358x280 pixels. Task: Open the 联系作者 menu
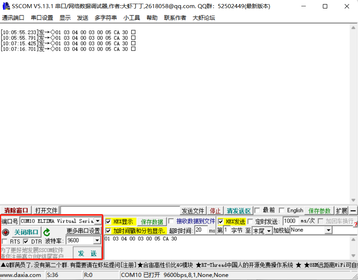pos(175,18)
